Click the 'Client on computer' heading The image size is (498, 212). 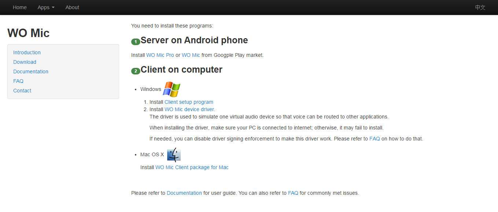[181, 70]
